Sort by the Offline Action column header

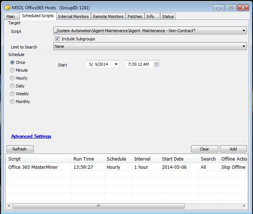click(233, 159)
